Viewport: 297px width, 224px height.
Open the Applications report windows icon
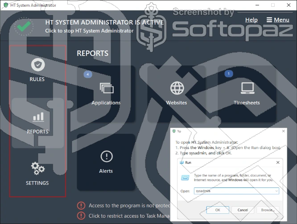pos(107,88)
